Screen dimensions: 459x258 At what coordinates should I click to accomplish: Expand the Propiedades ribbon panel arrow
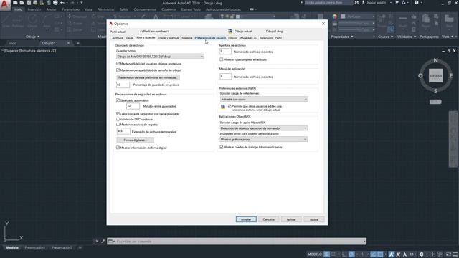[352, 37]
